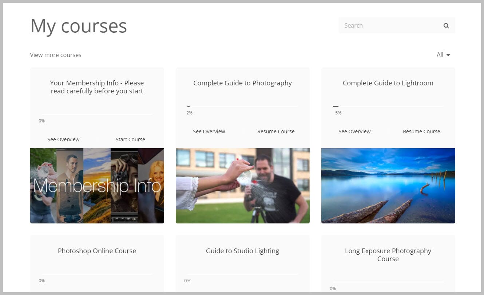Viewport: 484px width, 295px height.
Task: Click the My courses page heading
Action: [79, 26]
